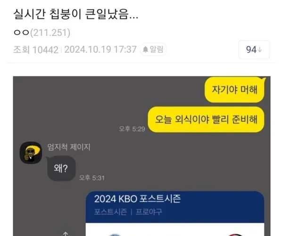Click the 조회 10442 view count
Viewport: 283px width, 236px height.
36,50
